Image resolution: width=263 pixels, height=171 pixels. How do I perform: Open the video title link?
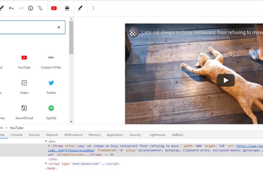click(x=202, y=32)
